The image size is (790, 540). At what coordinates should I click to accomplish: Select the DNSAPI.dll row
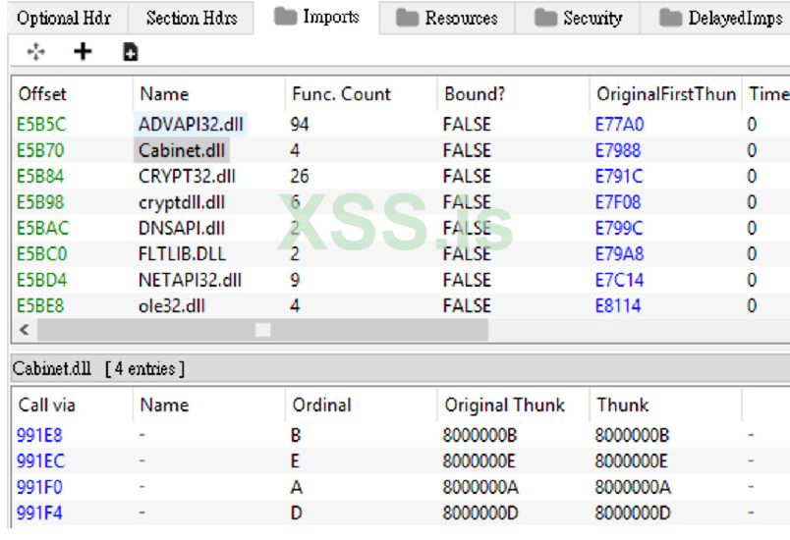401,228
